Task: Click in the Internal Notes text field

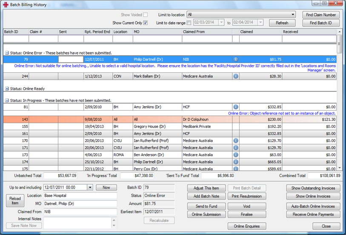Action: [x=77, y=222]
